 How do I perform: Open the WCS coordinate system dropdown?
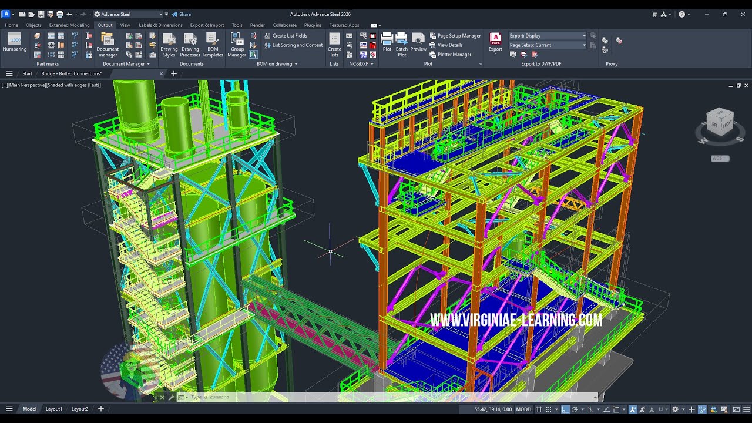point(720,159)
